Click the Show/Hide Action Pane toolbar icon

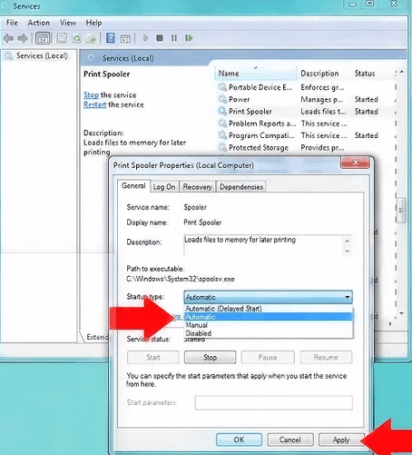pos(125,38)
